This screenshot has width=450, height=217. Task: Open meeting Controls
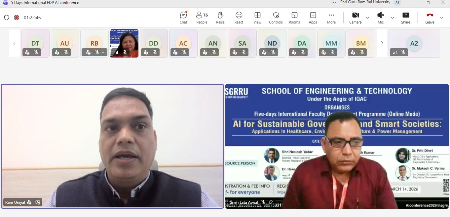[x=276, y=18]
